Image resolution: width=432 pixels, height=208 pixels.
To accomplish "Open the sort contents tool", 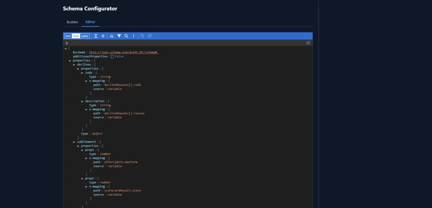I will [x=112, y=36].
